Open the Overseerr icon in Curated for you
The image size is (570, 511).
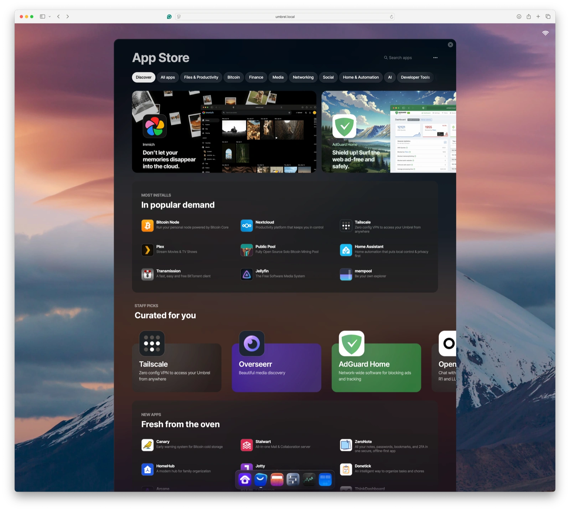point(252,344)
